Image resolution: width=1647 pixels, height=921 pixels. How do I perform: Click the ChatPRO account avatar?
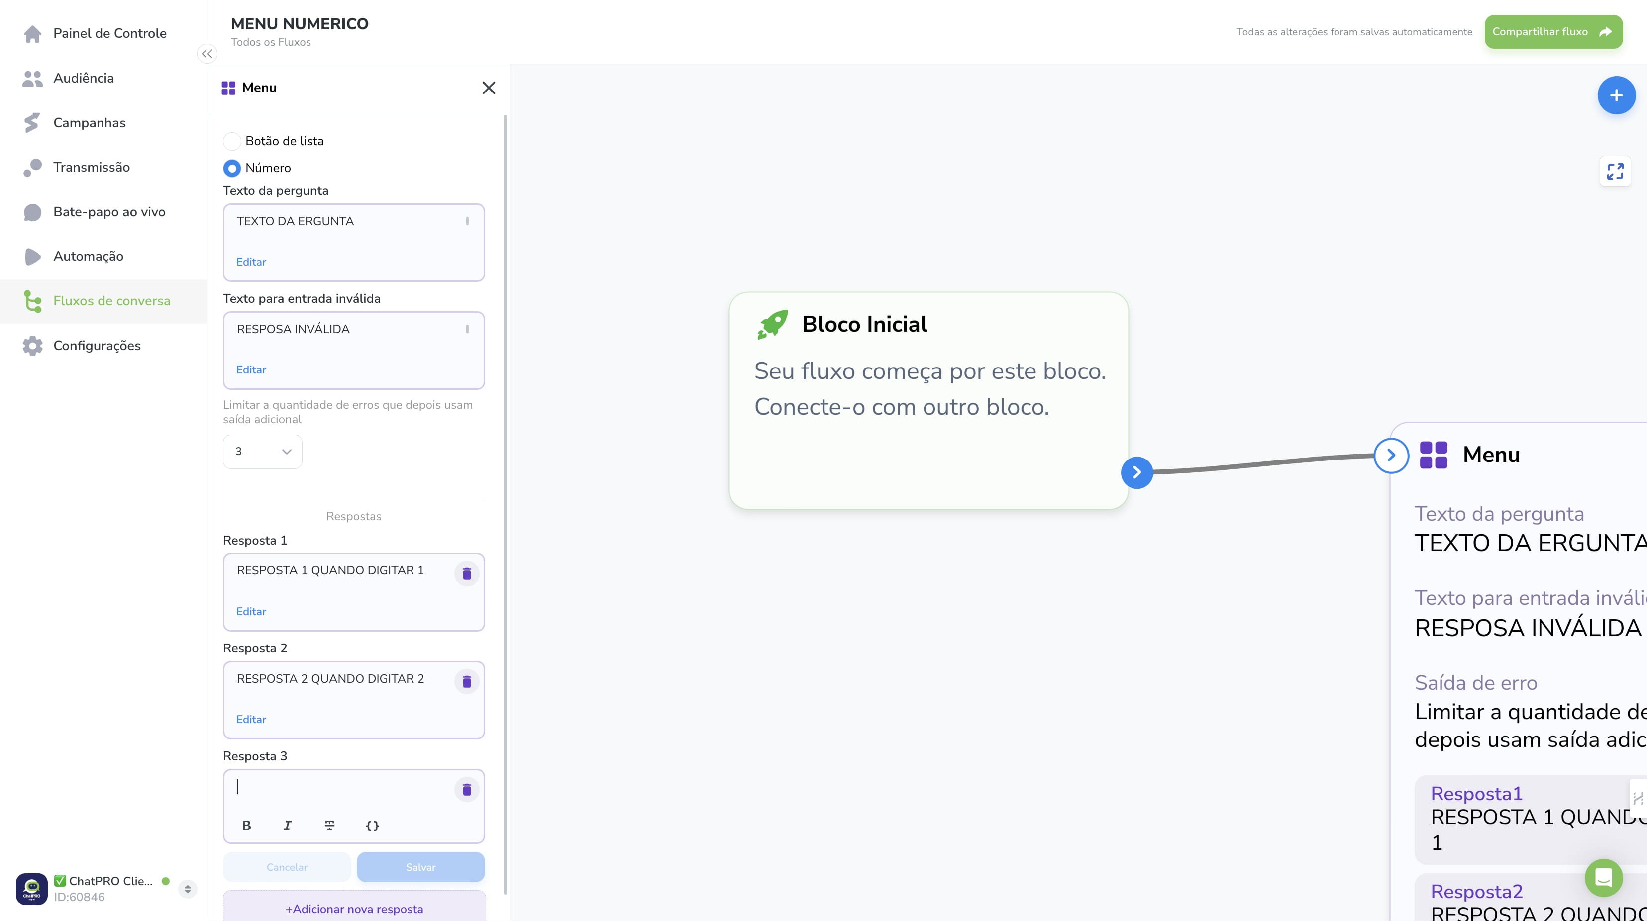pos(31,888)
